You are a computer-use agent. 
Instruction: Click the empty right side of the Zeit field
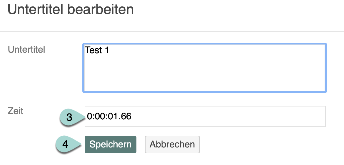[x=265, y=116]
